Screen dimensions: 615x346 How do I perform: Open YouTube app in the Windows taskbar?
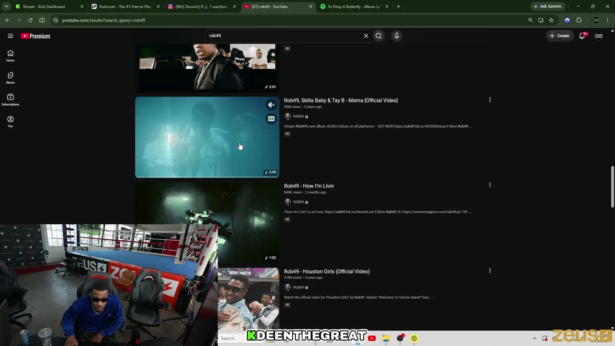pos(372,338)
